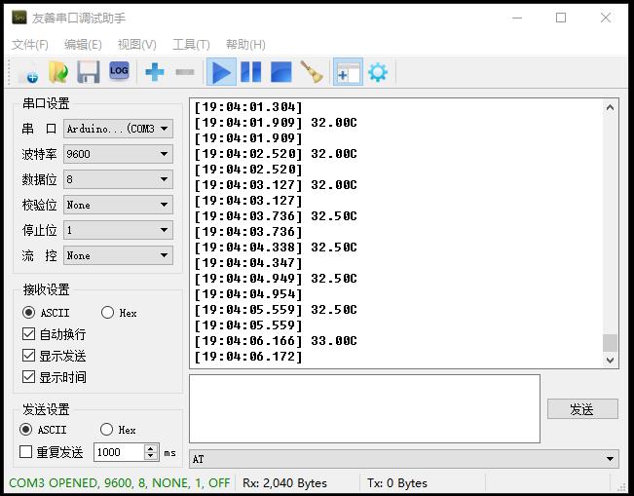Expand the AT command history dropdown
The height and width of the screenshot is (496, 634).
(403, 459)
